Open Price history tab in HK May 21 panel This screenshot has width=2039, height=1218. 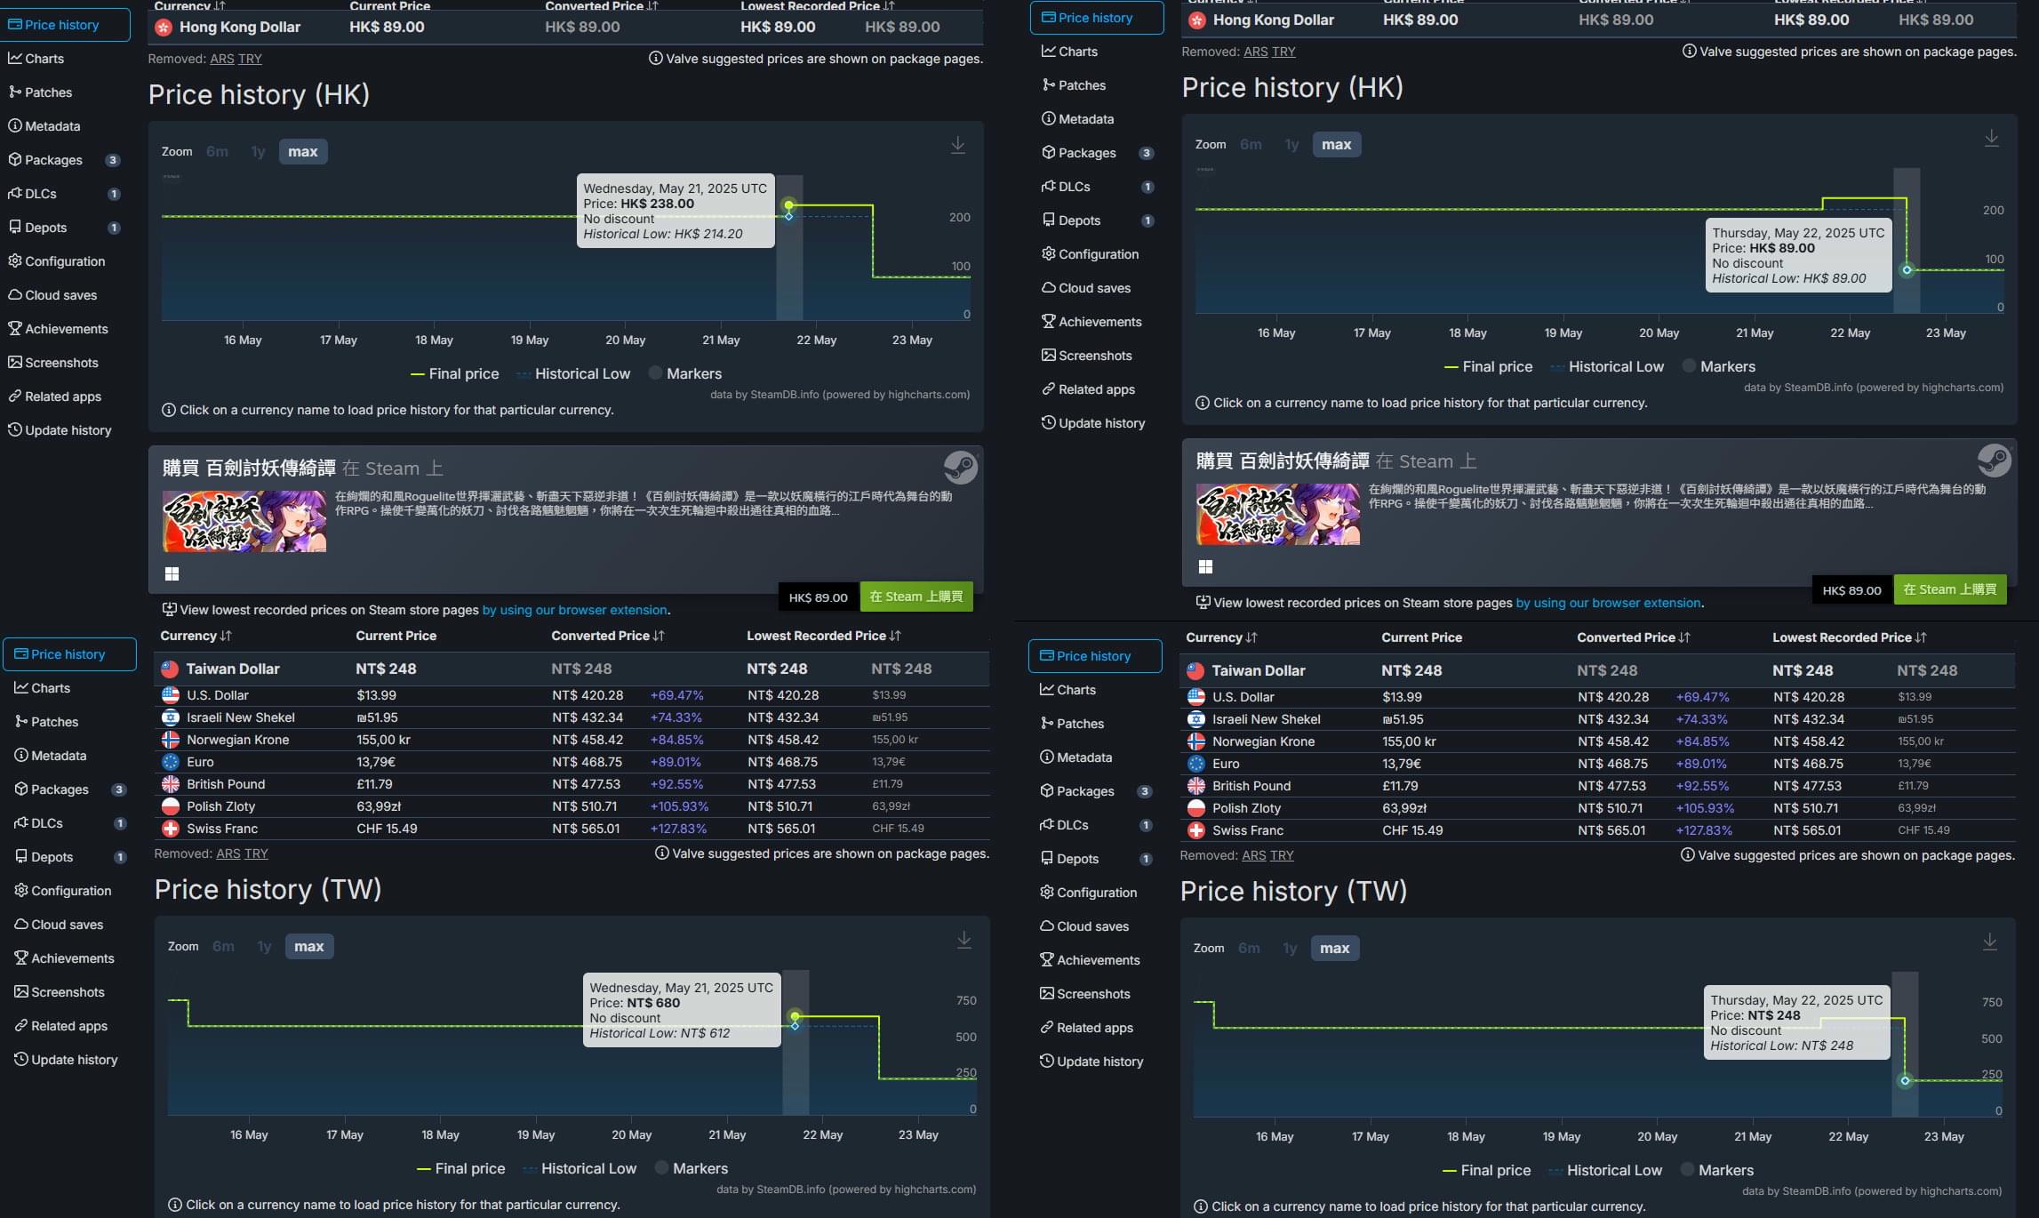[x=64, y=25]
